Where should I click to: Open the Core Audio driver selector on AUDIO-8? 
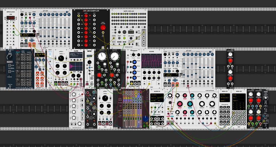click(157, 95)
